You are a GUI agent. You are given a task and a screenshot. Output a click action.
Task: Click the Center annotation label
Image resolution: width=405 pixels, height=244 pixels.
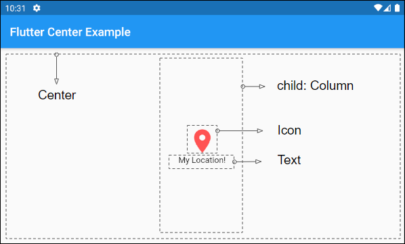coord(57,95)
